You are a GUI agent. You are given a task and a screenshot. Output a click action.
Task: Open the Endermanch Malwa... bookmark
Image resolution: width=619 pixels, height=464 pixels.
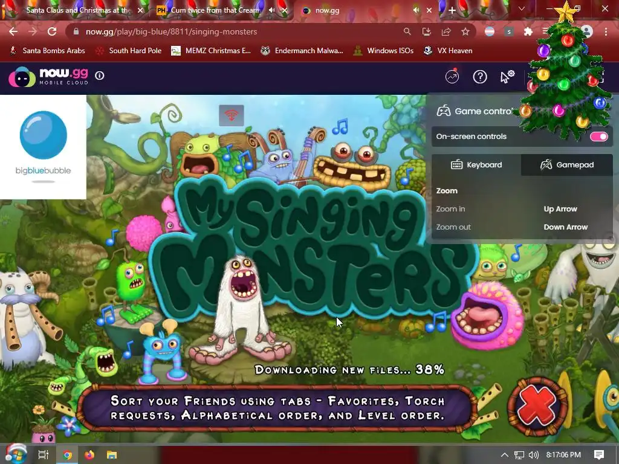(302, 51)
